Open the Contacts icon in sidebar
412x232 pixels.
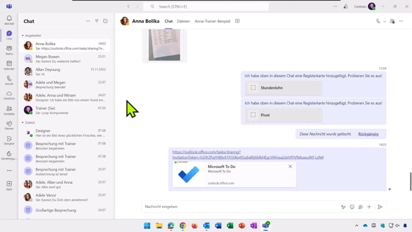pos(10,110)
